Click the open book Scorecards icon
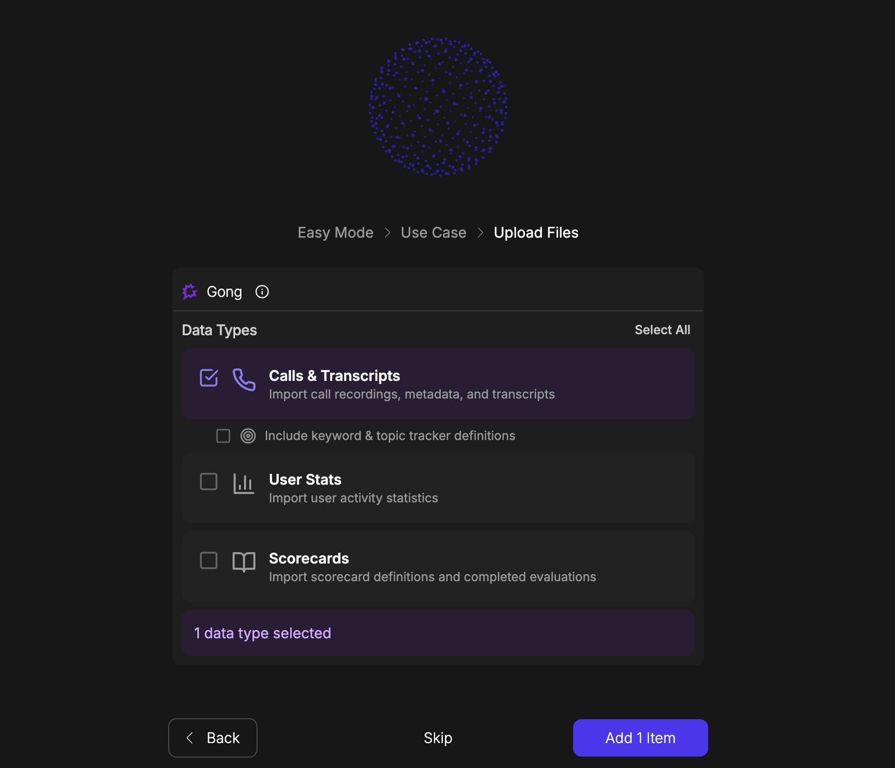This screenshot has height=768, width=895. pos(244,561)
